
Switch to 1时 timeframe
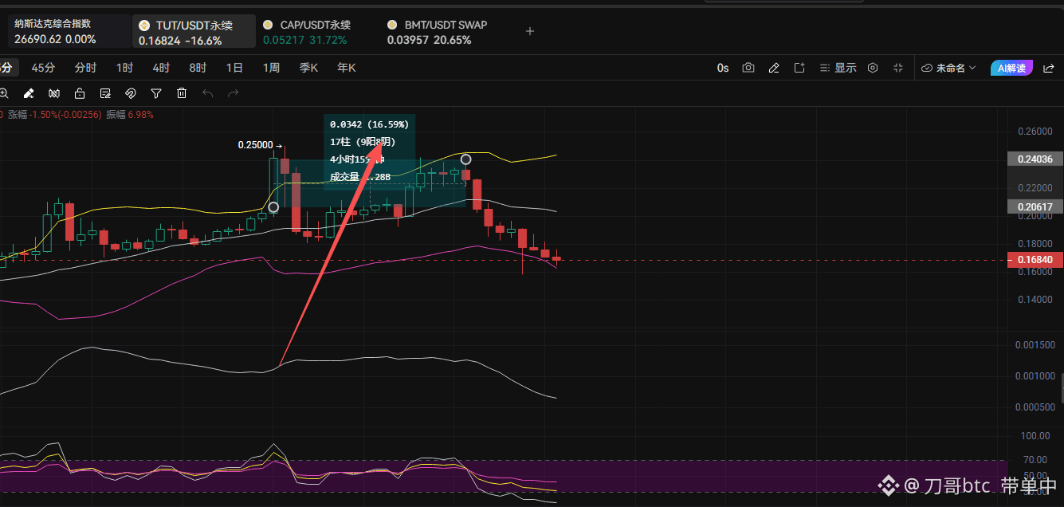tap(124, 68)
